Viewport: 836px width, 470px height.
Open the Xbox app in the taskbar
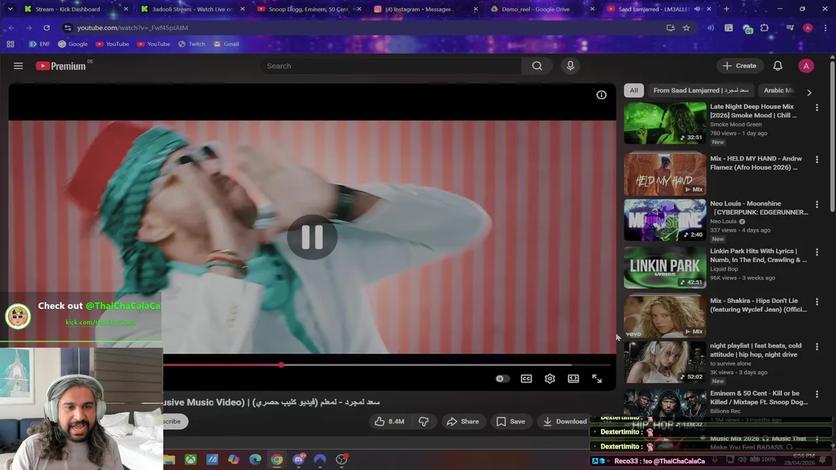190,460
